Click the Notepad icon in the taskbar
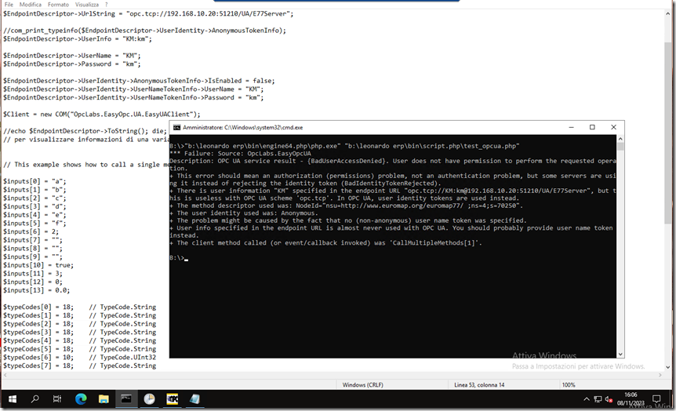The width and height of the screenshot is (676, 411). coord(194,399)
